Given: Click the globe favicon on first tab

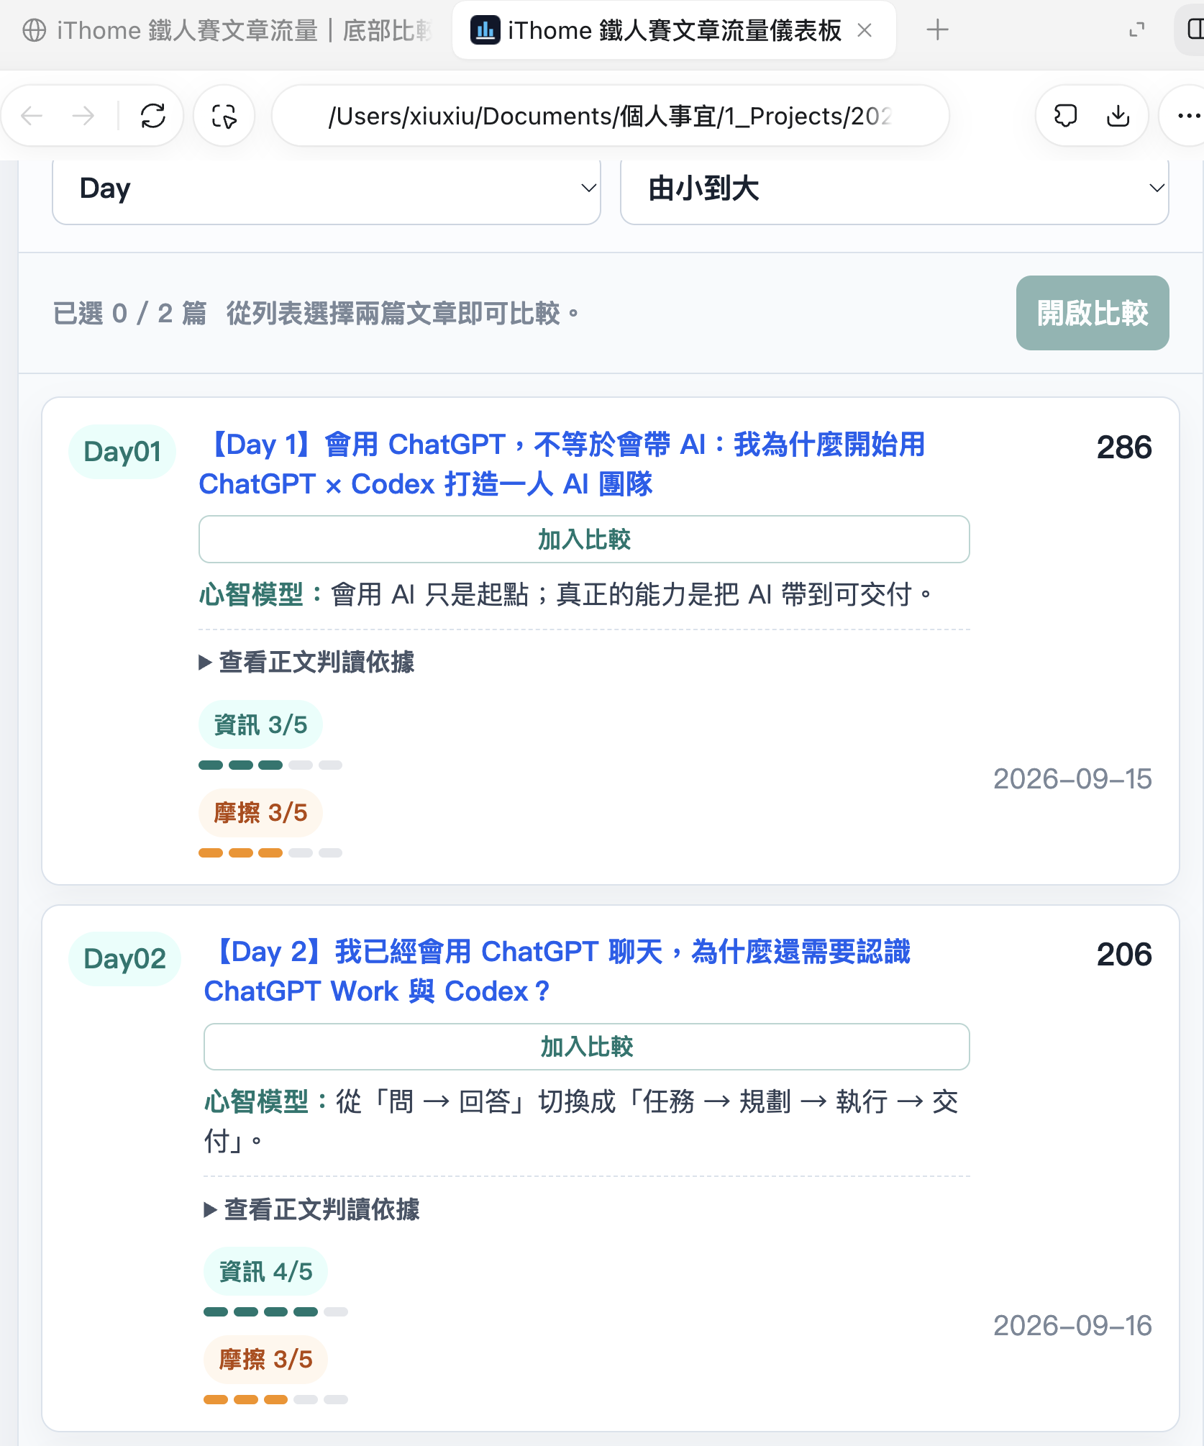Looking at the screenshot, I should 35,30.
